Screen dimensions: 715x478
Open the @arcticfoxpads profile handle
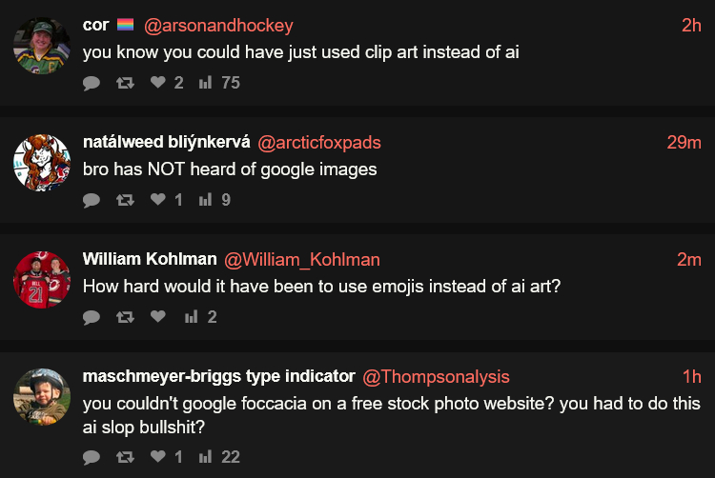pyautogui.click(x=319, y=143)
